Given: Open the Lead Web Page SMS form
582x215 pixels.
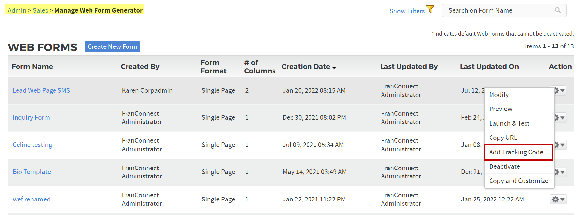Looking at the screenshot, I should pos(41,90).
